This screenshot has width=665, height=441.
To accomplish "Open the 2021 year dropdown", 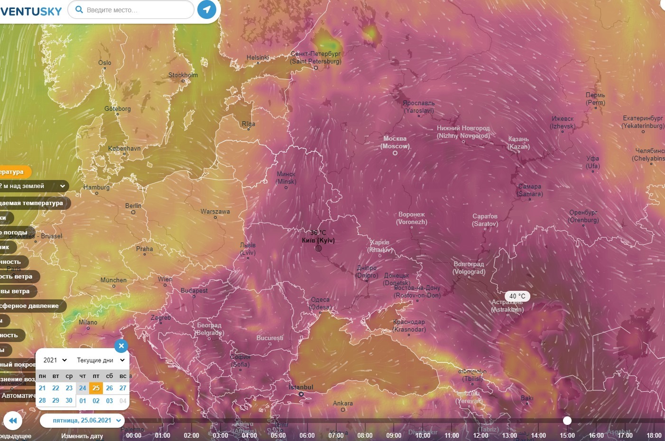I will coord(55,360).
